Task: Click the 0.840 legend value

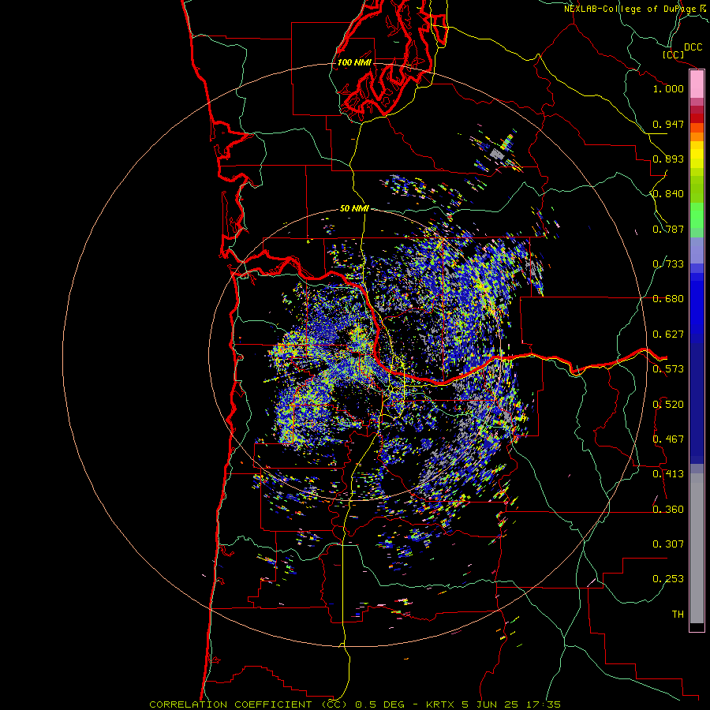Action: pyautogui.click(x=668, y=194)
